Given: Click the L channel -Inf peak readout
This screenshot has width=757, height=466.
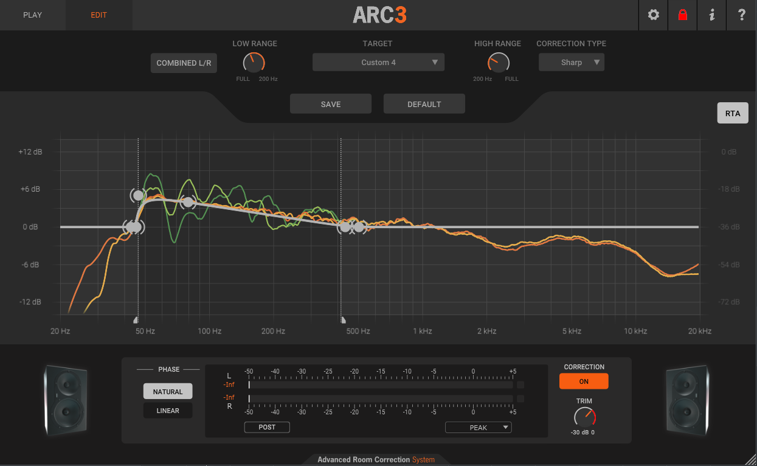Looking at the screenshot, I should pyautogui.click(x=229, y=384).
